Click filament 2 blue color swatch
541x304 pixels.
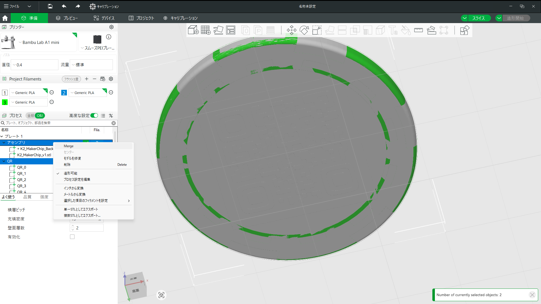pos(64,93)
